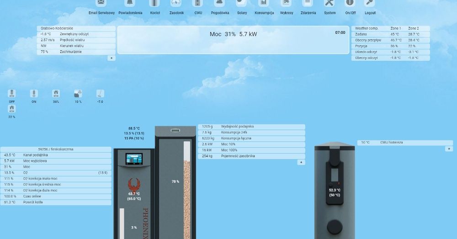This screenshot has height=239, width=457.
Task: Click the Konsumpcja 24h row
Action: [x=251, y=133]
